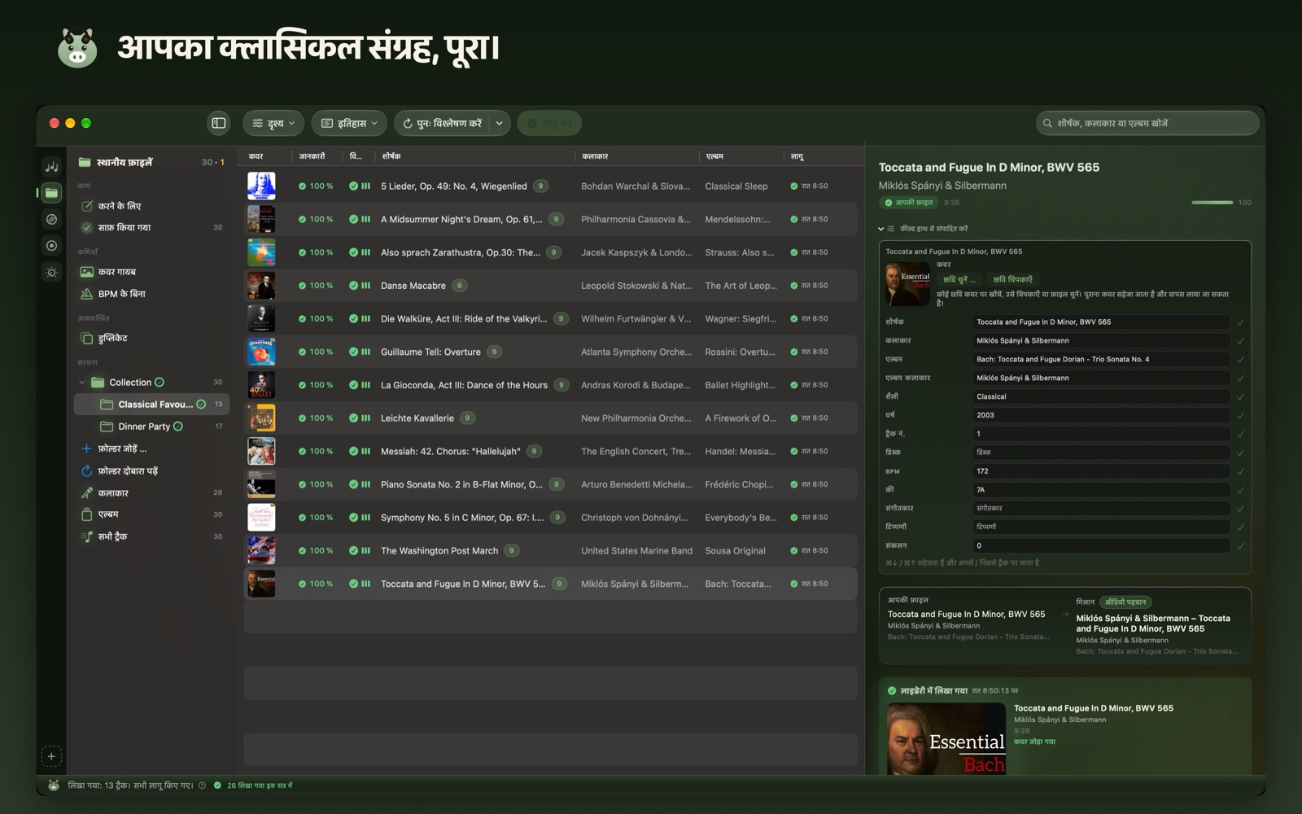Click checkmark beside संकलन field

tap(1240, 546)
